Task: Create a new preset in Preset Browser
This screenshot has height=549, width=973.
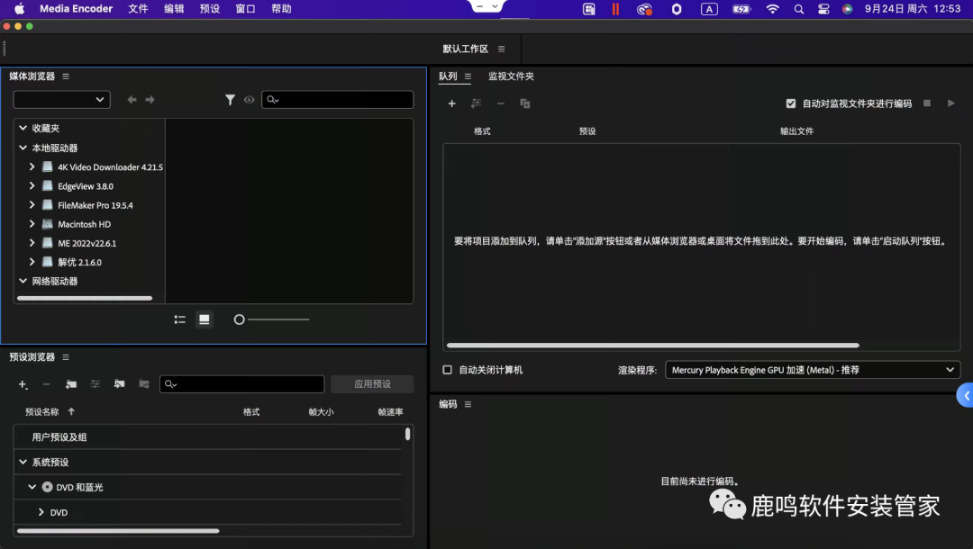Action: (x=23, y=384)
